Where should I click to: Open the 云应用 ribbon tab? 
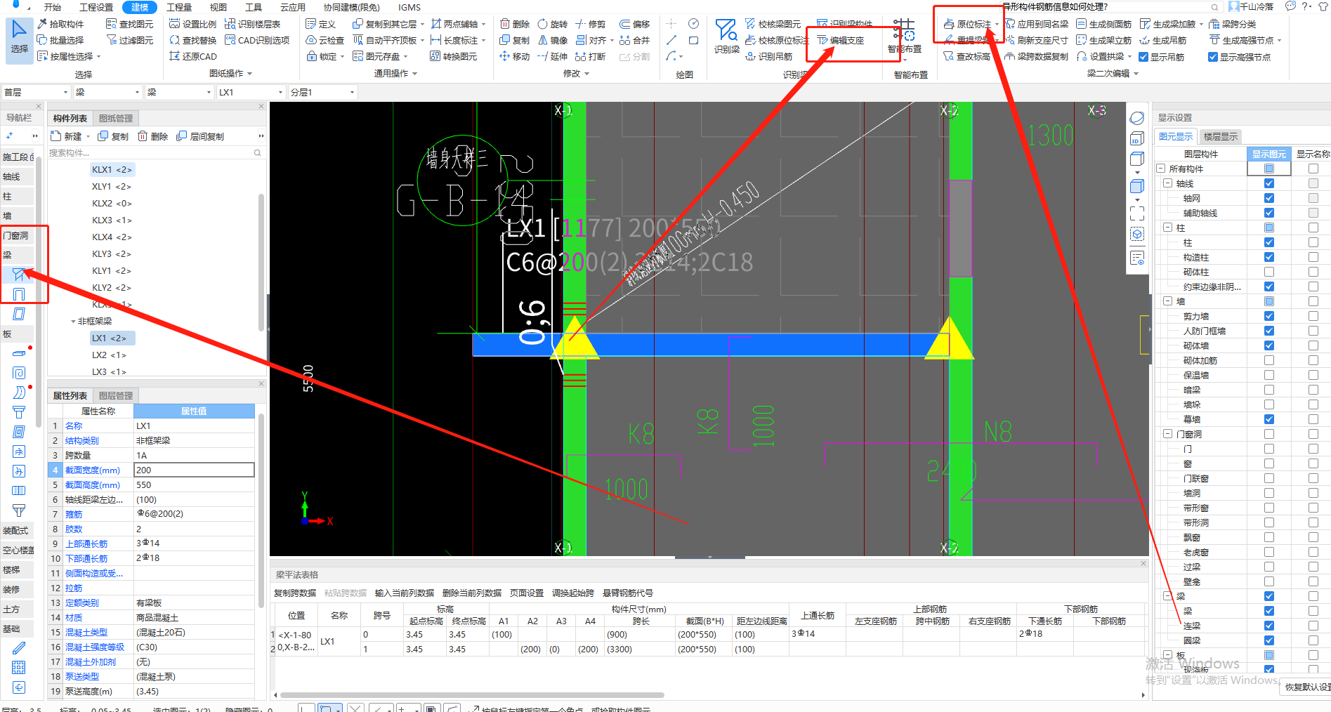pos(293,7)
